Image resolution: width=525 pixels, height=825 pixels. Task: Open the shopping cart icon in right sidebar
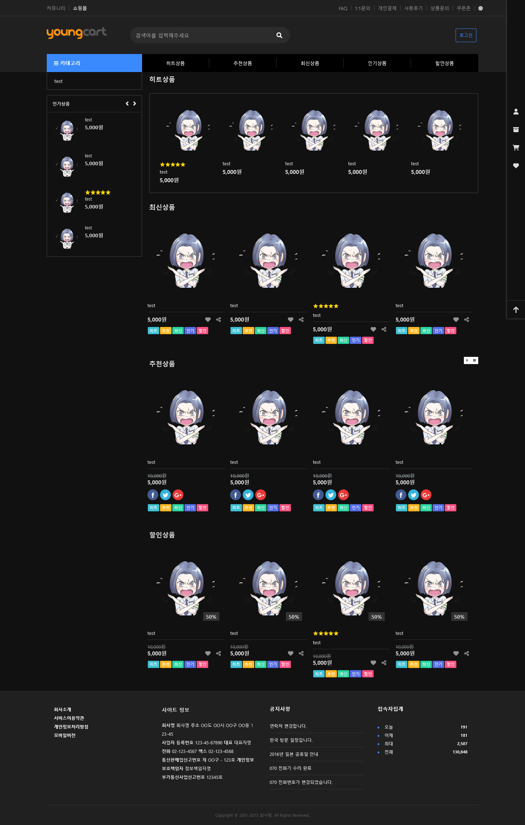516,148
